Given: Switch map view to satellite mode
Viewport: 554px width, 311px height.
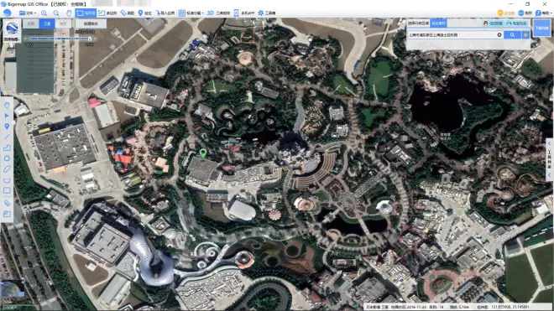Looking at the screenshot, I should [47, 23].
